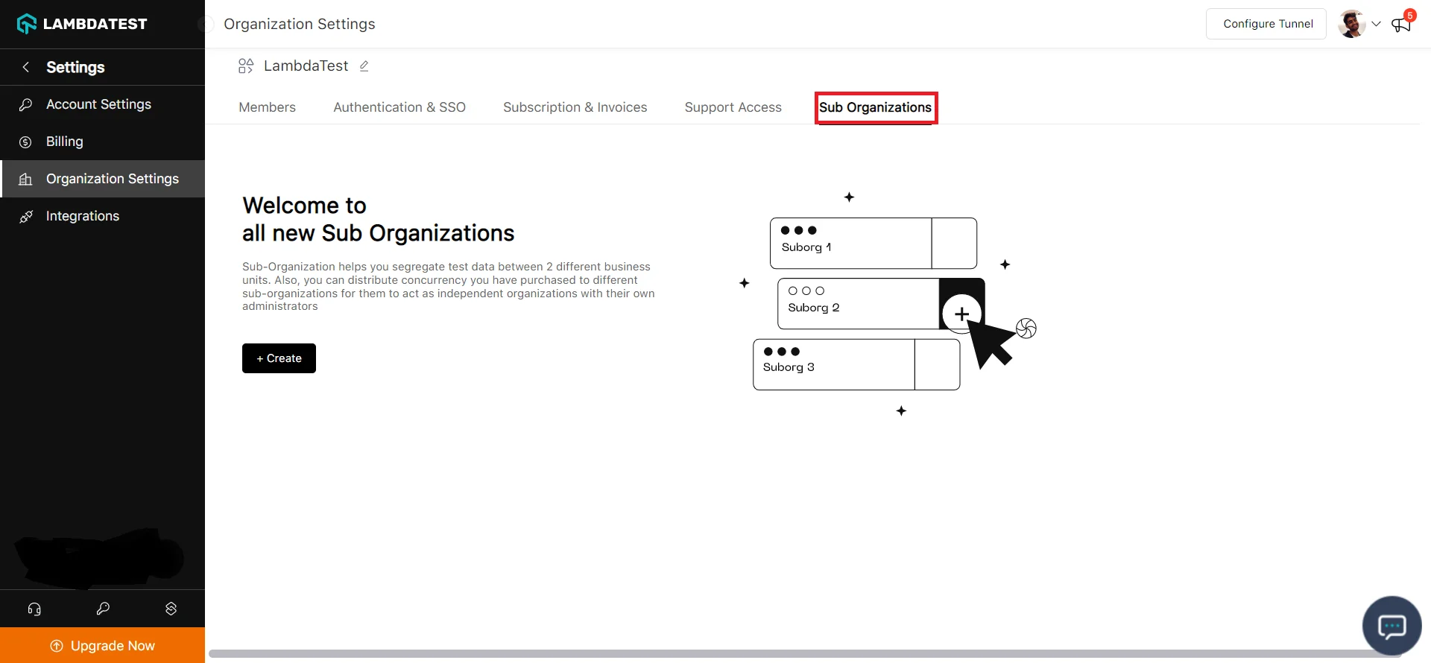Switch to the Members tab

tap(267, 107)
